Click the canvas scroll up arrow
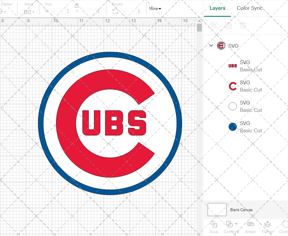 [199, 21]
